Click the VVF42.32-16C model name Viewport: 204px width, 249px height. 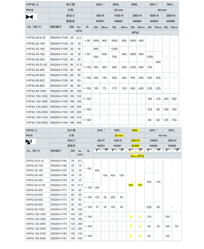35,49
